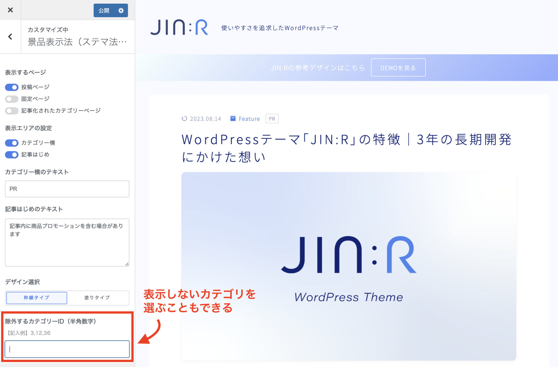Go back using the left chevron icon
The height and width of the screenshot is (367, 558).
click(x=10, y=37)
